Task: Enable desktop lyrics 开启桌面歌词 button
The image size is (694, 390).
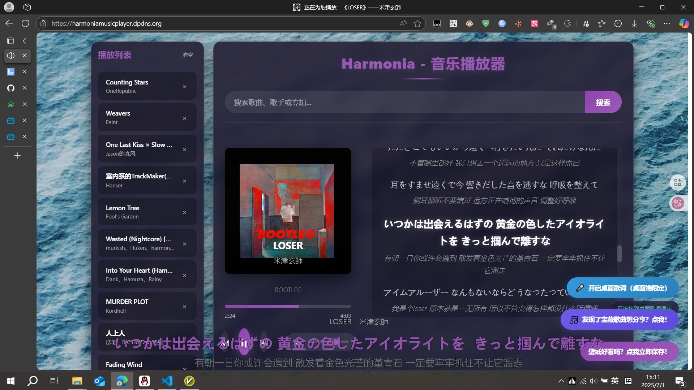Action: coord(622,288)
